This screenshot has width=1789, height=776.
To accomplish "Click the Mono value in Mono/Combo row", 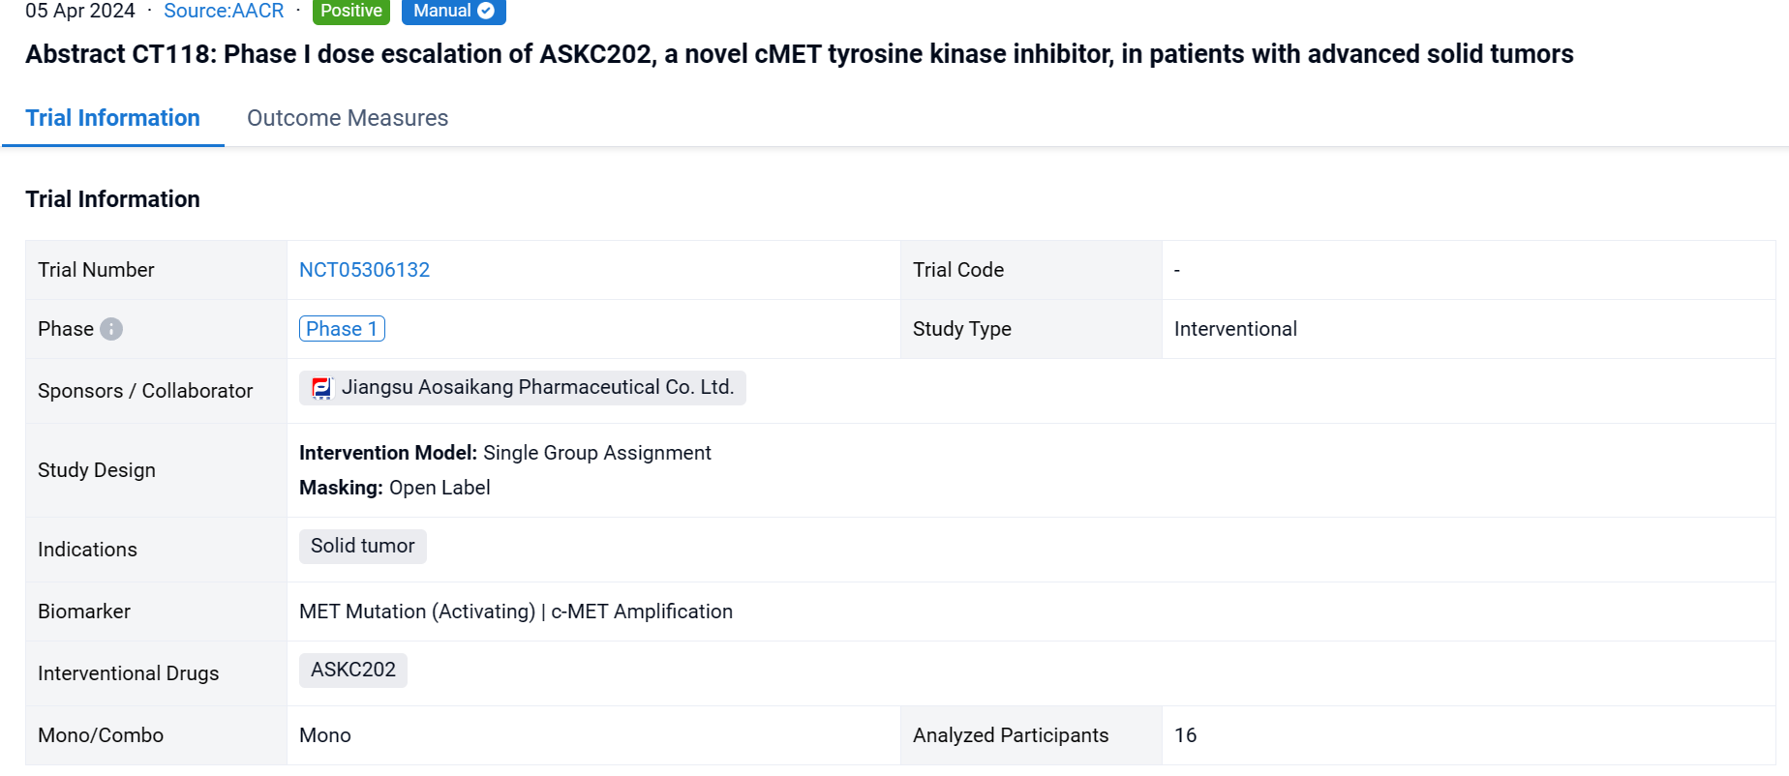I will click(x=325, y=735).
